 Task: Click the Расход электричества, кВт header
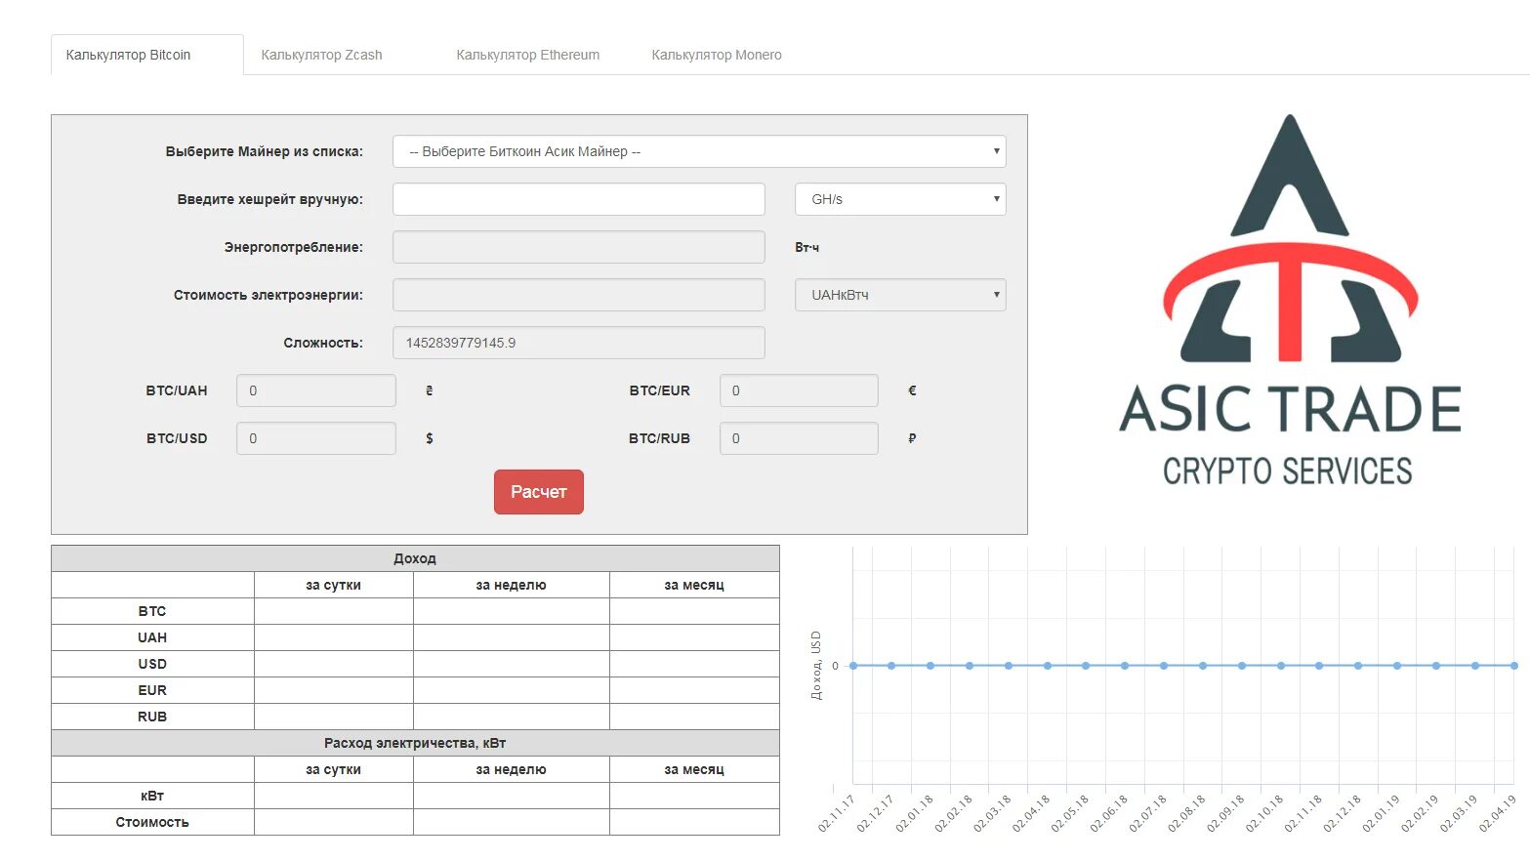click(x=415, y=743)
